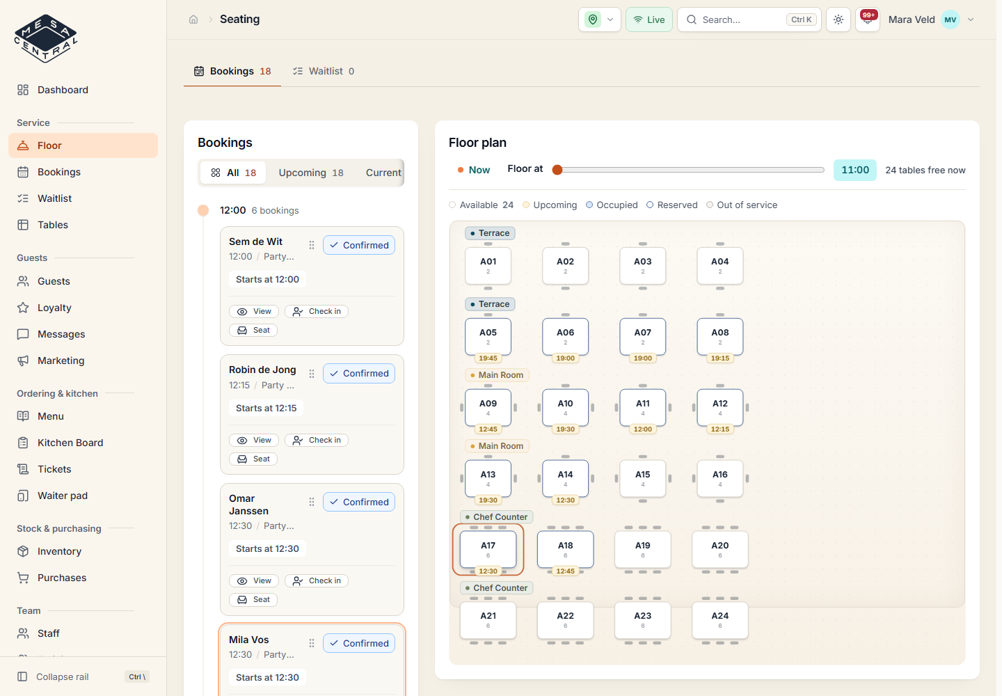Toggle the light theme sun icon

[838, 19]
